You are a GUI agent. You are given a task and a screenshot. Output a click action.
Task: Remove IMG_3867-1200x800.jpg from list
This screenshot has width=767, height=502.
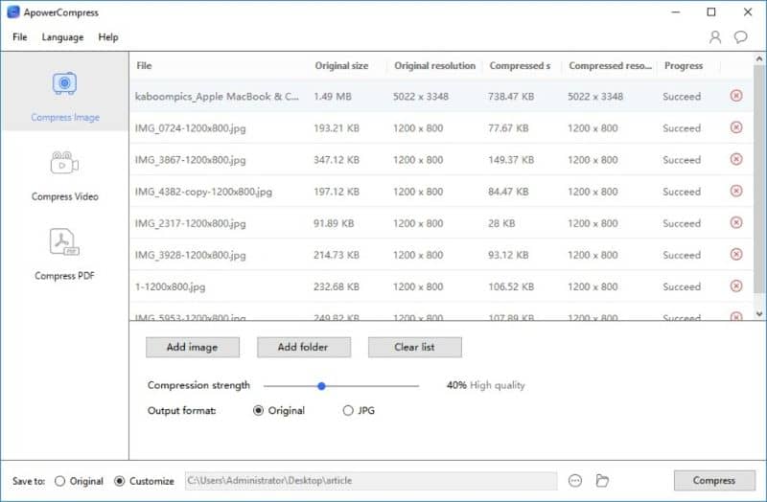[x=736, y=159]
